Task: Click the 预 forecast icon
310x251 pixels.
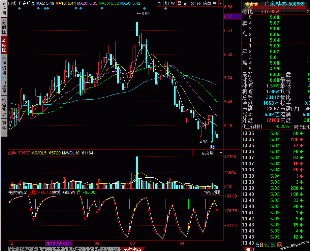Action: pos(199,3)
